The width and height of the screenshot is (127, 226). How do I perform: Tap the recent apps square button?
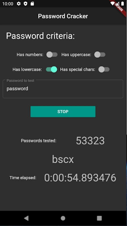tap(99, 218)
